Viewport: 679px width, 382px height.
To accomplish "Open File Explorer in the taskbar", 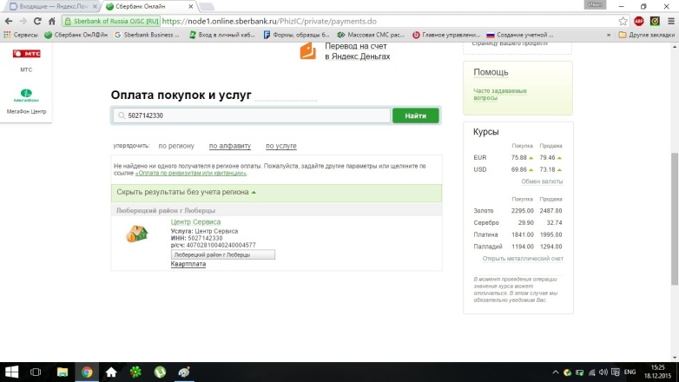I will 63,371.
